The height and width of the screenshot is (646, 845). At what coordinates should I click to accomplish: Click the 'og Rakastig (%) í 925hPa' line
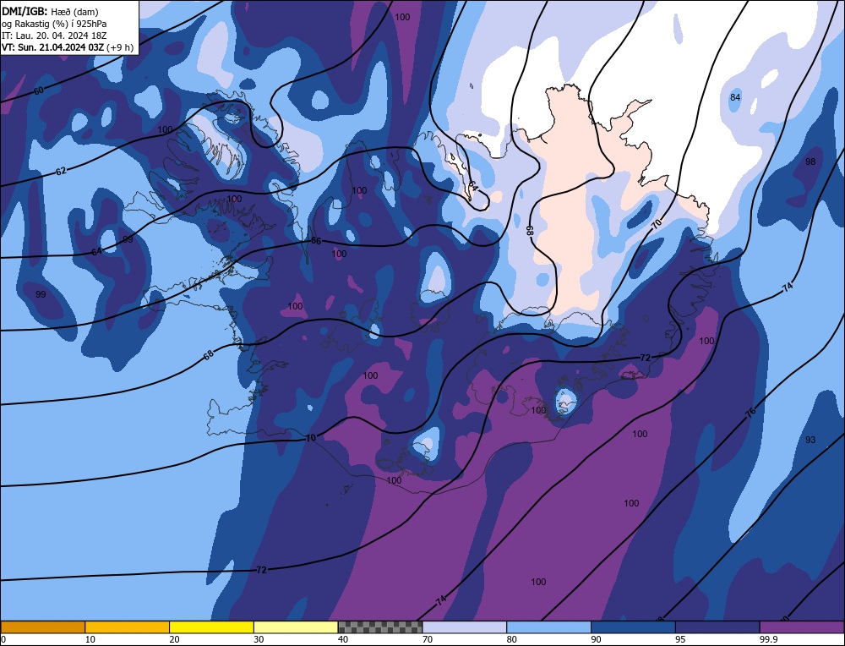coord(54,24)
